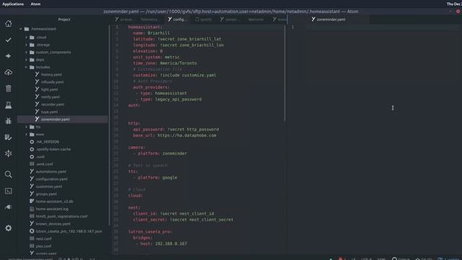Open .HA_VERSION file in the tree
This screenshot has width=462, height=260.
(48, 142)
